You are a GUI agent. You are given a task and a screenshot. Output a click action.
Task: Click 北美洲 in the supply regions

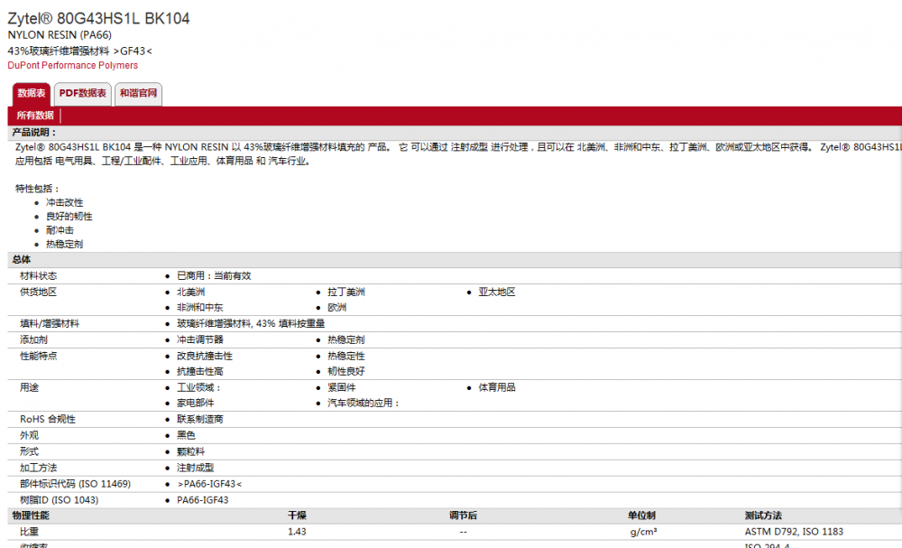pos(190,292)
